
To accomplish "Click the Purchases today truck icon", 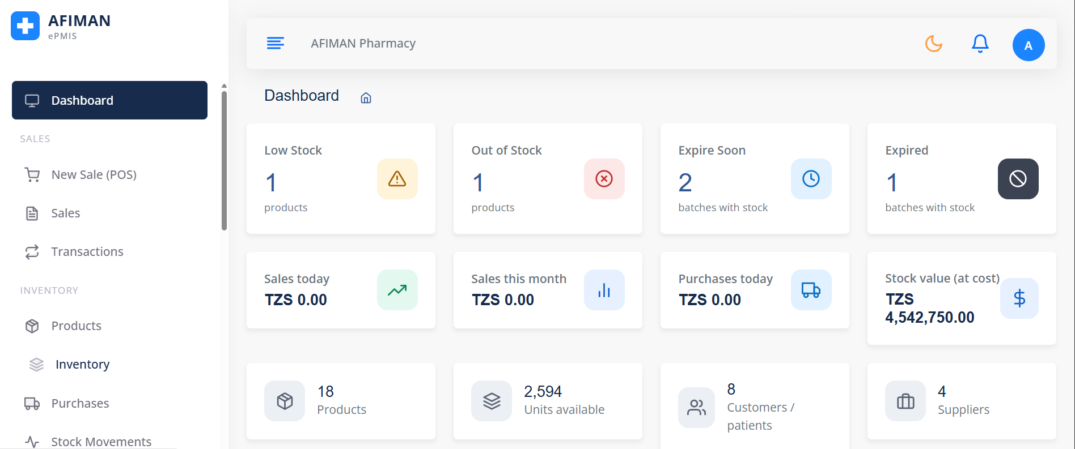I will (811, 290).
